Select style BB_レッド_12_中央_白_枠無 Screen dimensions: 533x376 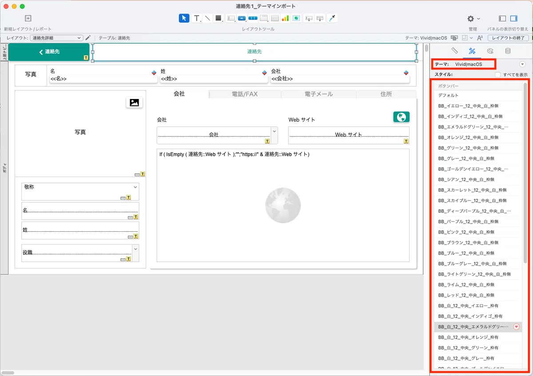pyautogui.click(x=478, y=295)
